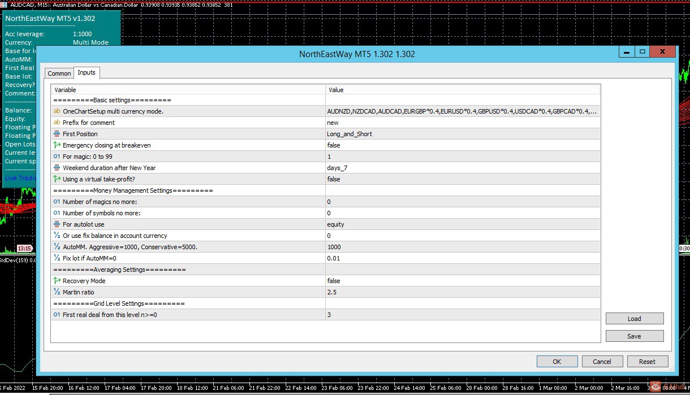The image size is (690, 395).
Task: Edit the For magic value 1
Action: click(x=463, y=157)
